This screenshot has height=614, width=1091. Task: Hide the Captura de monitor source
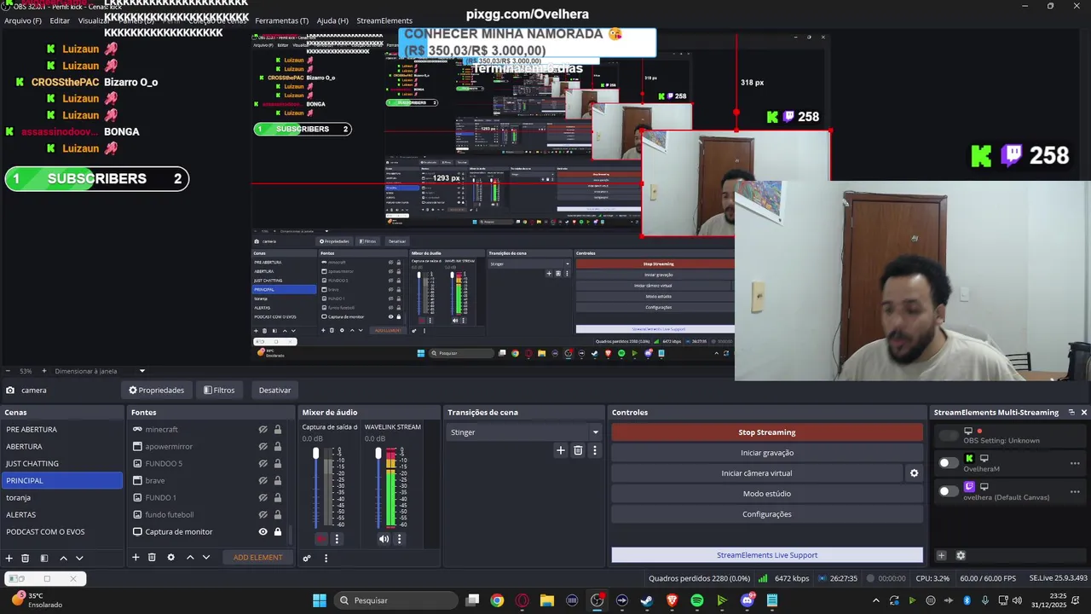point(263,531)
